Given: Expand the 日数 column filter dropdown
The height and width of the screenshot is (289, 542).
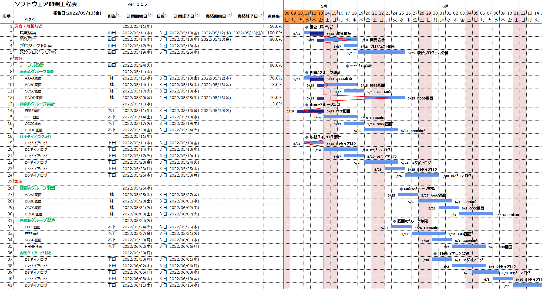Looking at the screenshot, I should click(166, 14).
